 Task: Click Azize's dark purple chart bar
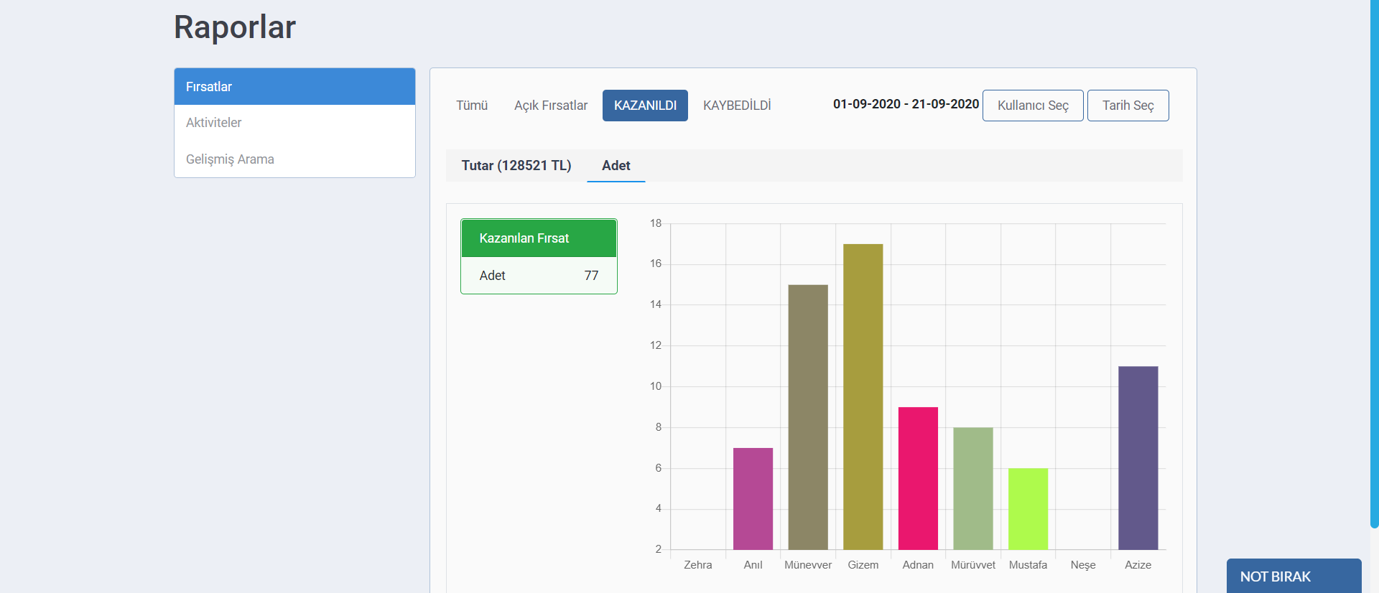point(1138,458)
